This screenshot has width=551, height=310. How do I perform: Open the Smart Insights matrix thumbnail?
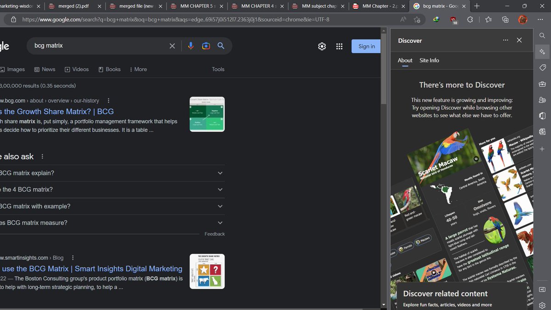[x=207, y=271]
